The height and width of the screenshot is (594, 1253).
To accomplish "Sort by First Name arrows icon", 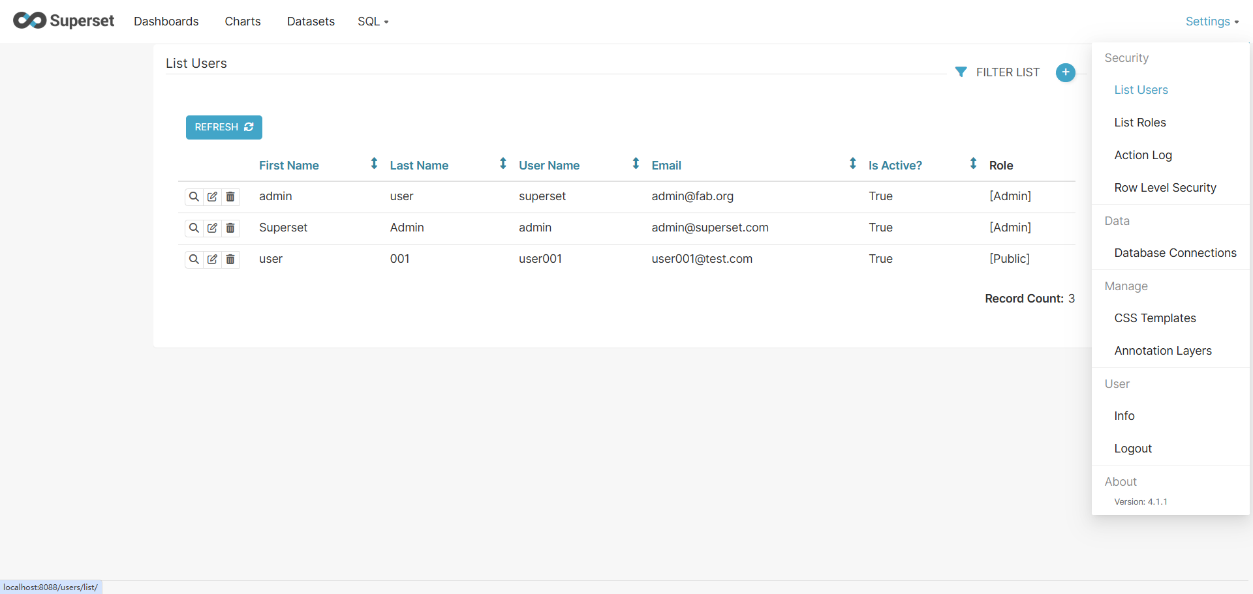I will click(x=374, y=163).
